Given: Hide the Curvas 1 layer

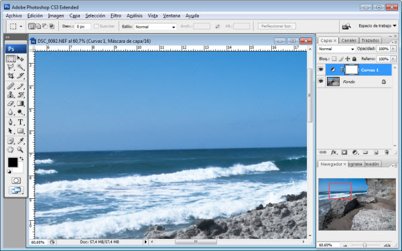Looking at the screenshot, I should coord(321,70).
